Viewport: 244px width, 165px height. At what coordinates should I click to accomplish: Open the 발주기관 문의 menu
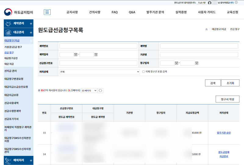pyautogui.click(x=155, y=12)
